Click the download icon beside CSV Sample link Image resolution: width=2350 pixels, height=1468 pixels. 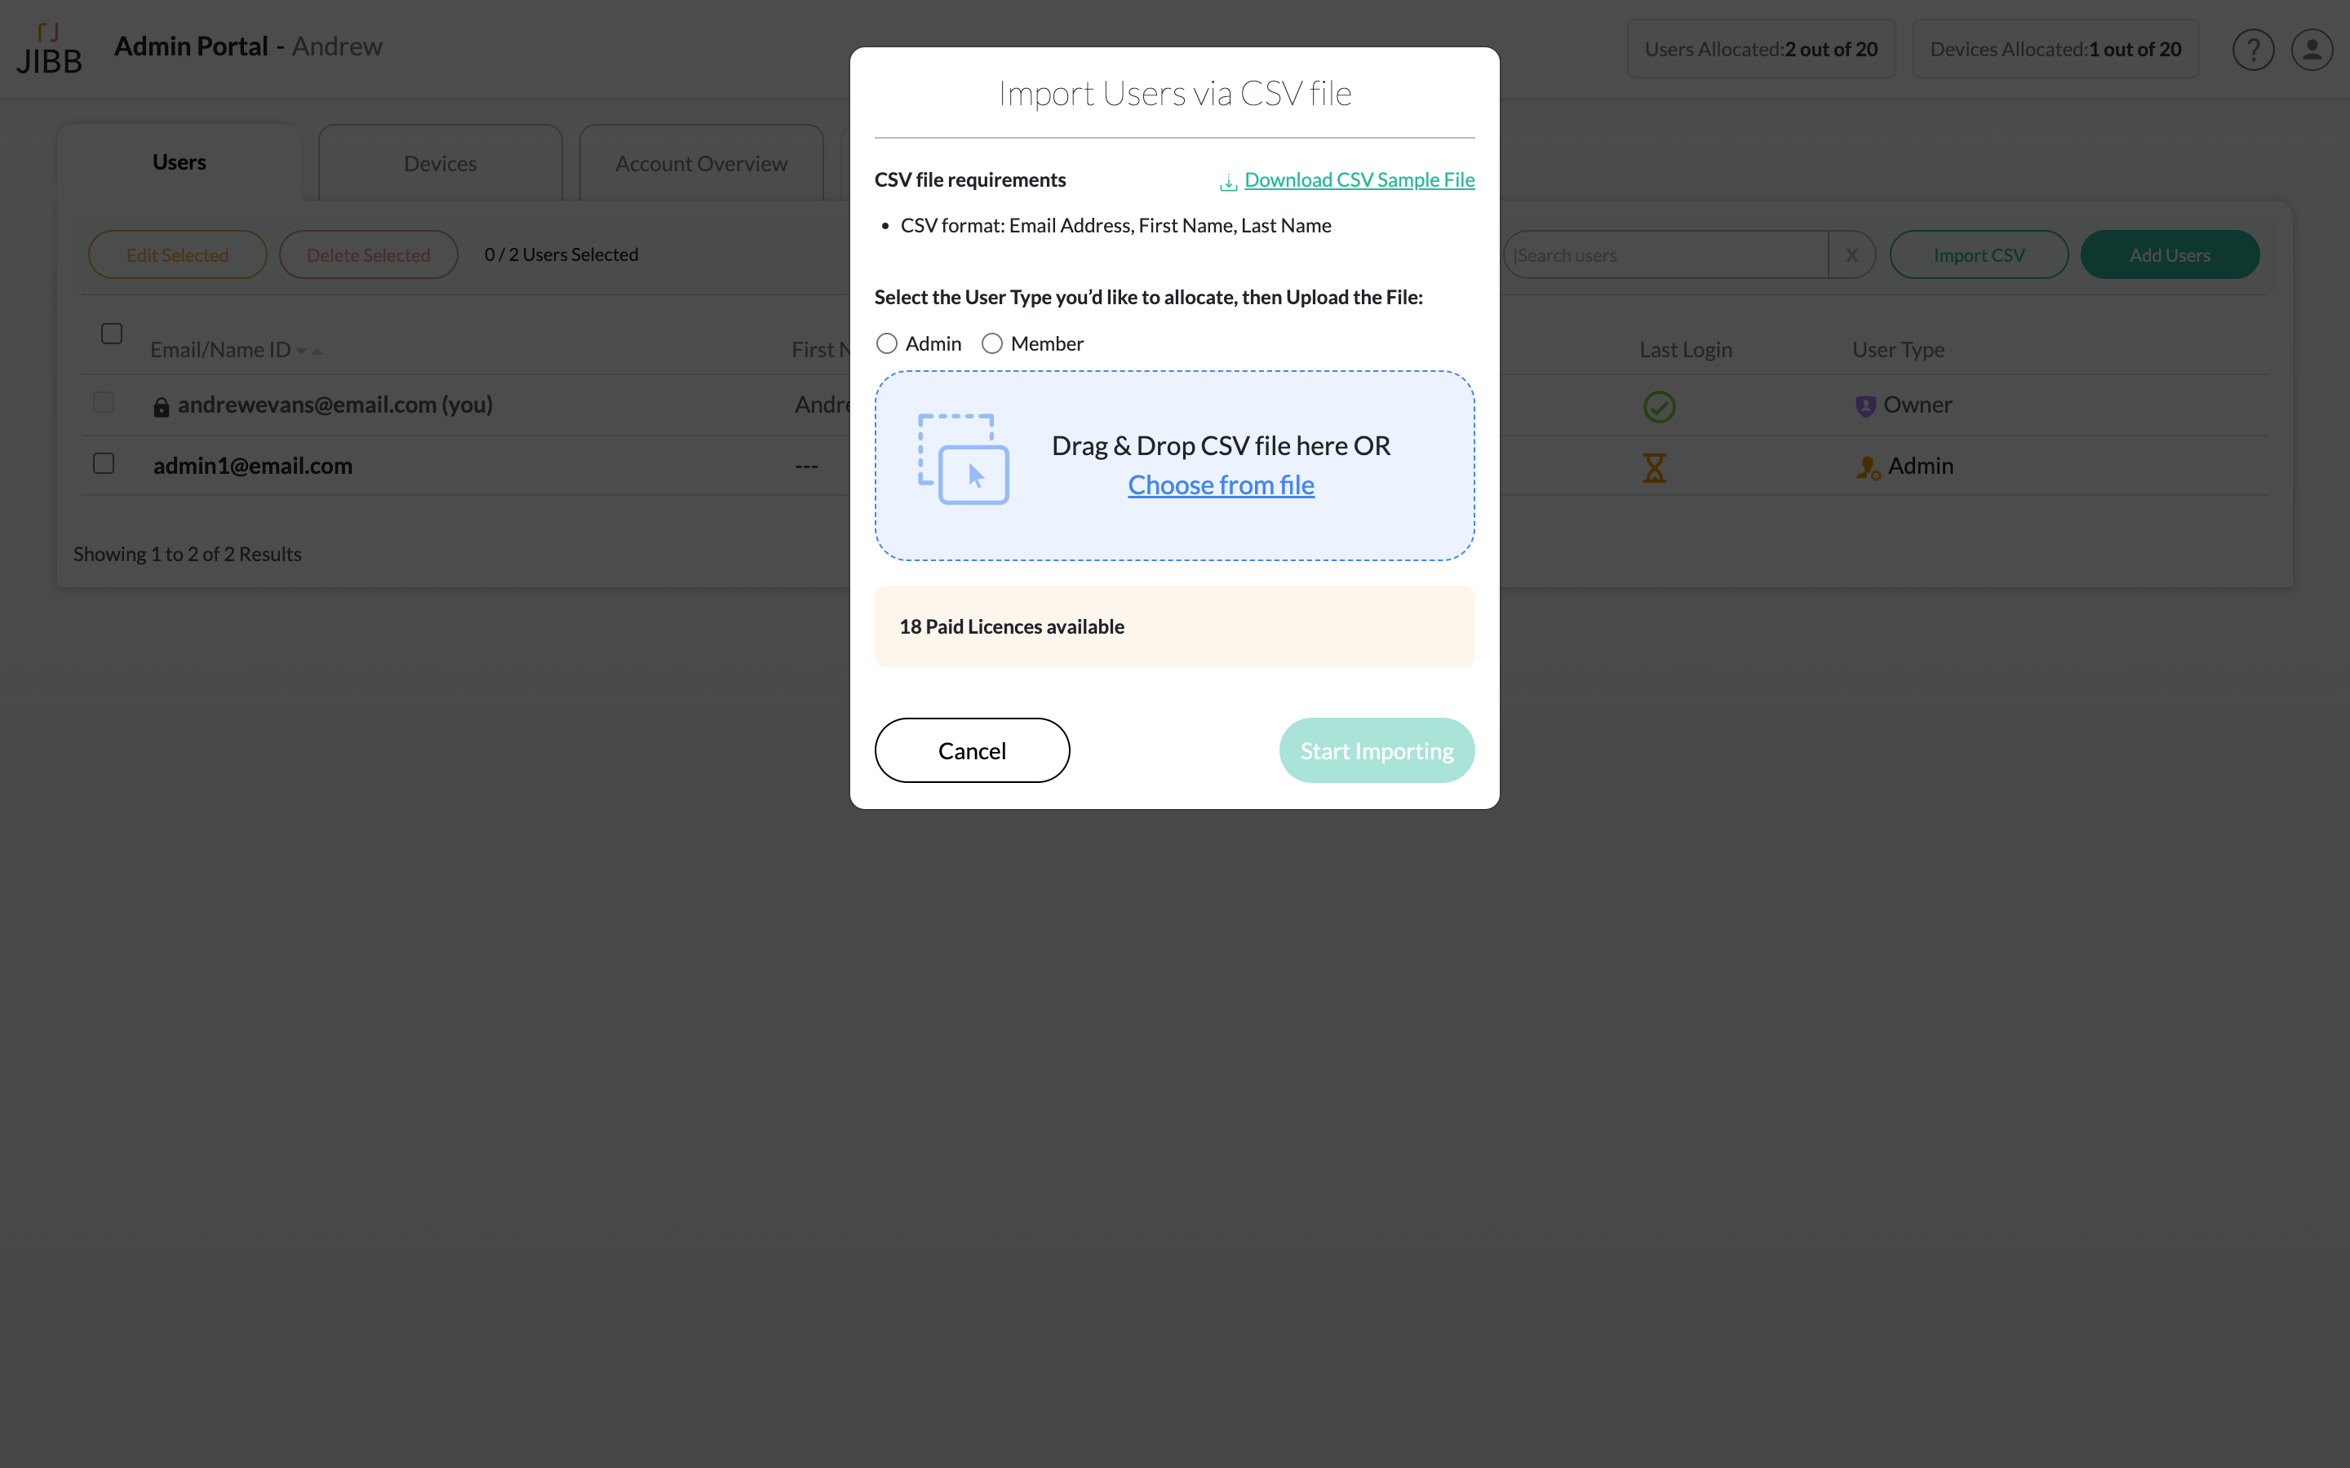click(1228, 182)
